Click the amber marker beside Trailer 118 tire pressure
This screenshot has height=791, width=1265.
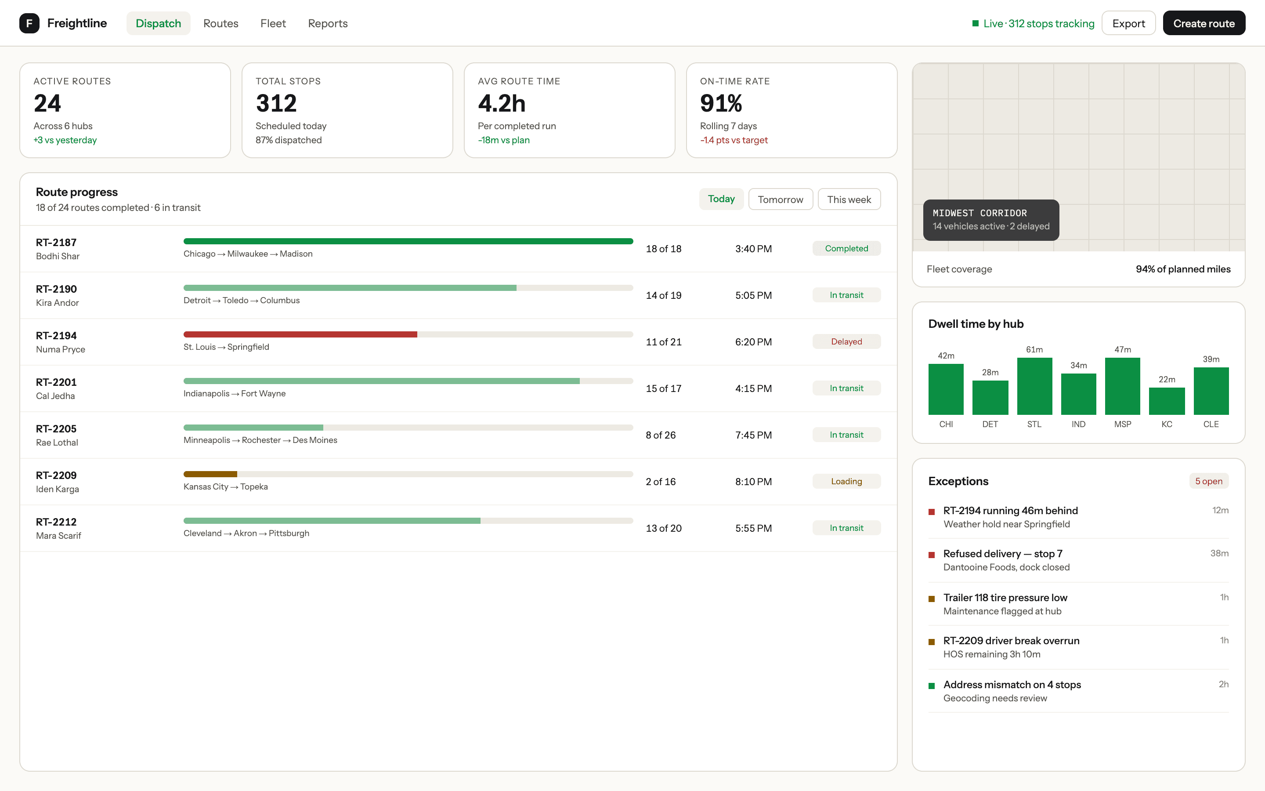coord(932,599)
